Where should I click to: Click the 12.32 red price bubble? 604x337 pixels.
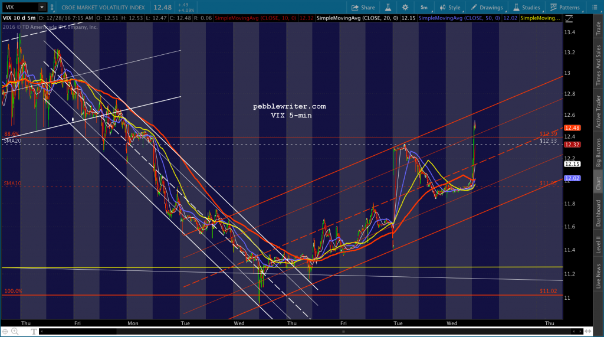(572, 145)
